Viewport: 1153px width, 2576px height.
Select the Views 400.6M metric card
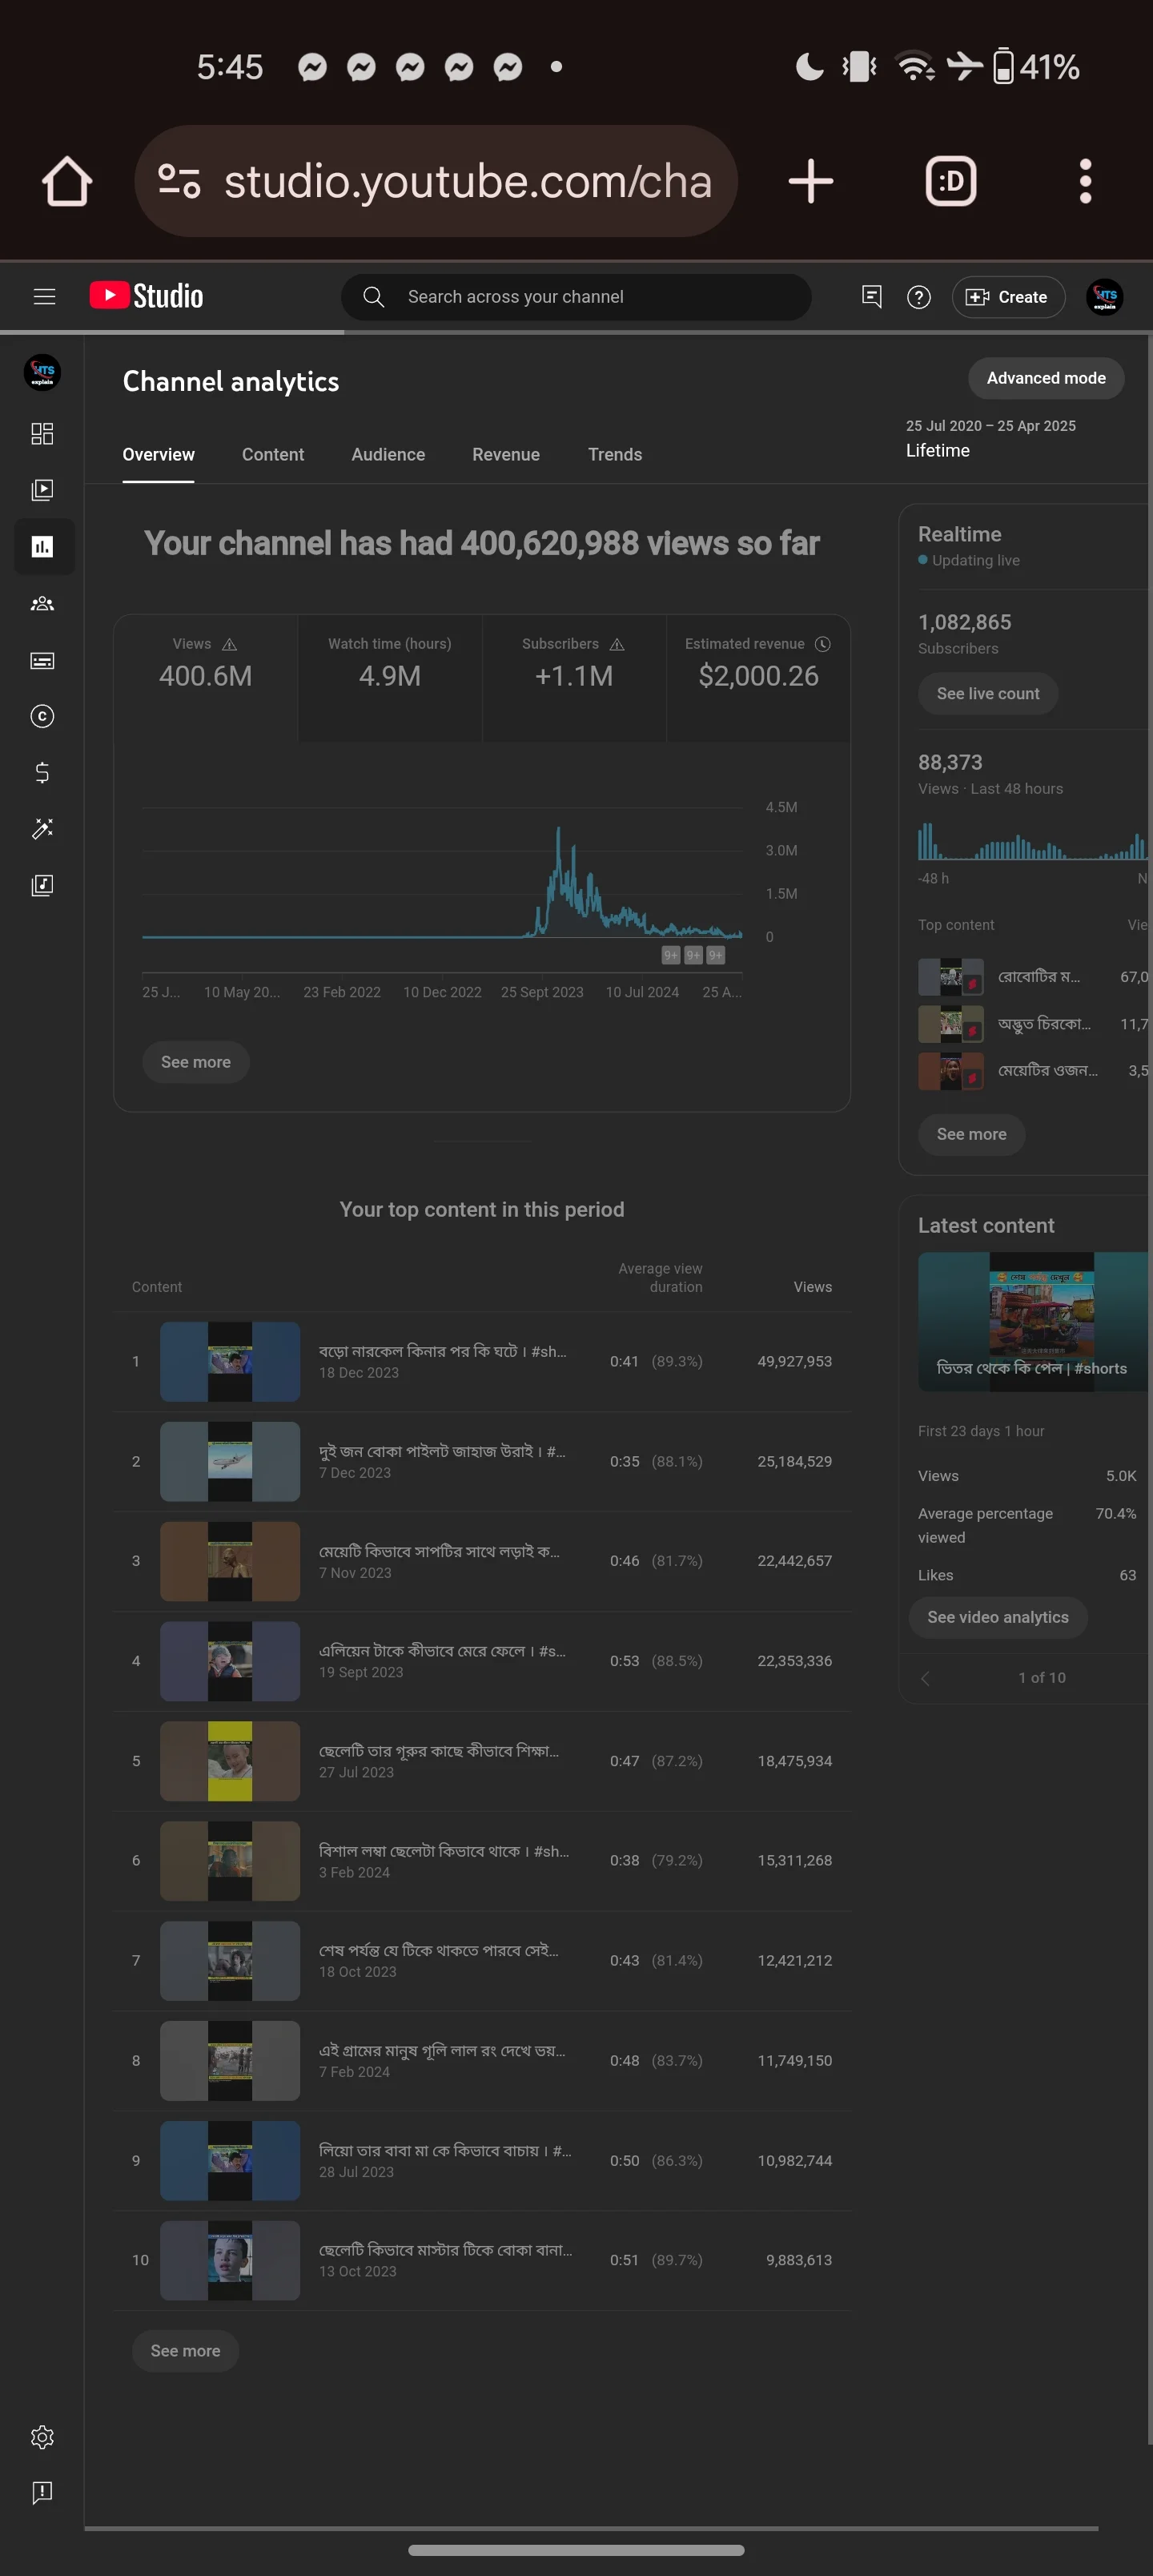click(206, 678)
